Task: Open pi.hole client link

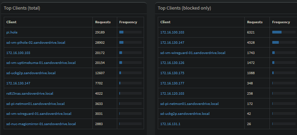Action: point(12,32)
